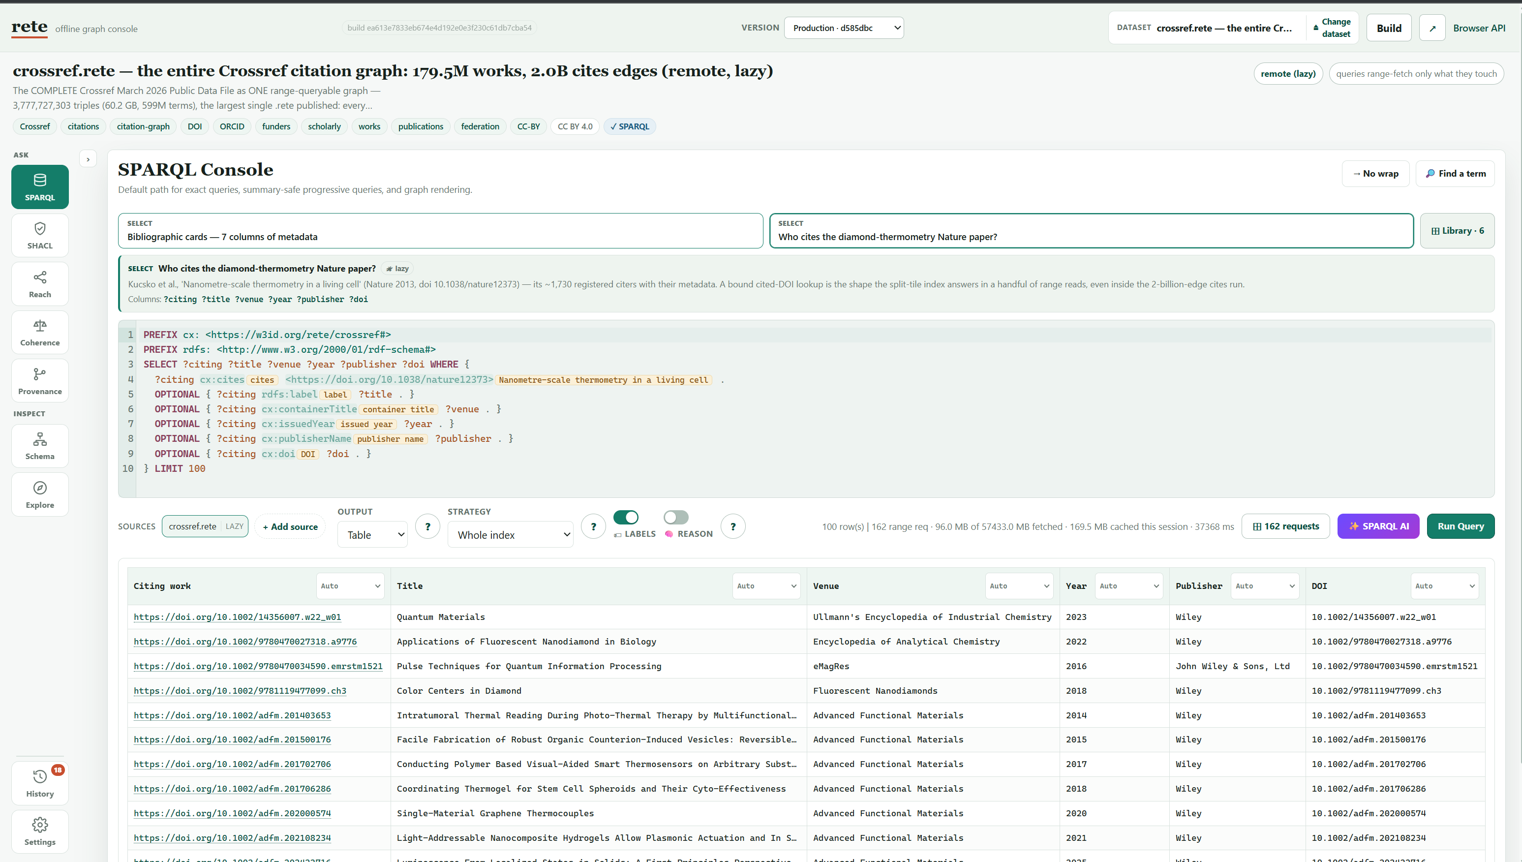Click the federation tag chip
This screenshot has height=862, width=1522.
480,127
